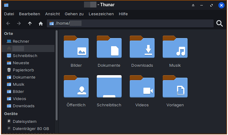
Task: Go back using the back arrow
Action: (x=8, y=23)
